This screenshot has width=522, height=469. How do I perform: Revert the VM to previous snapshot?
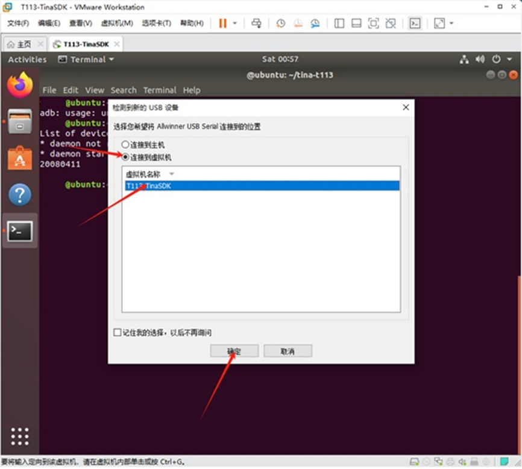pyautogui.click(x=298, y=24)
